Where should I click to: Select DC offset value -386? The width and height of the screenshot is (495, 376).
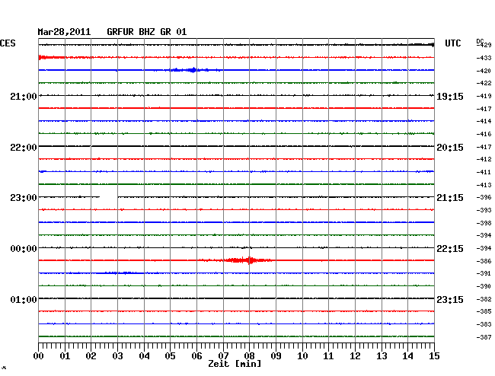tap(484, 261)
